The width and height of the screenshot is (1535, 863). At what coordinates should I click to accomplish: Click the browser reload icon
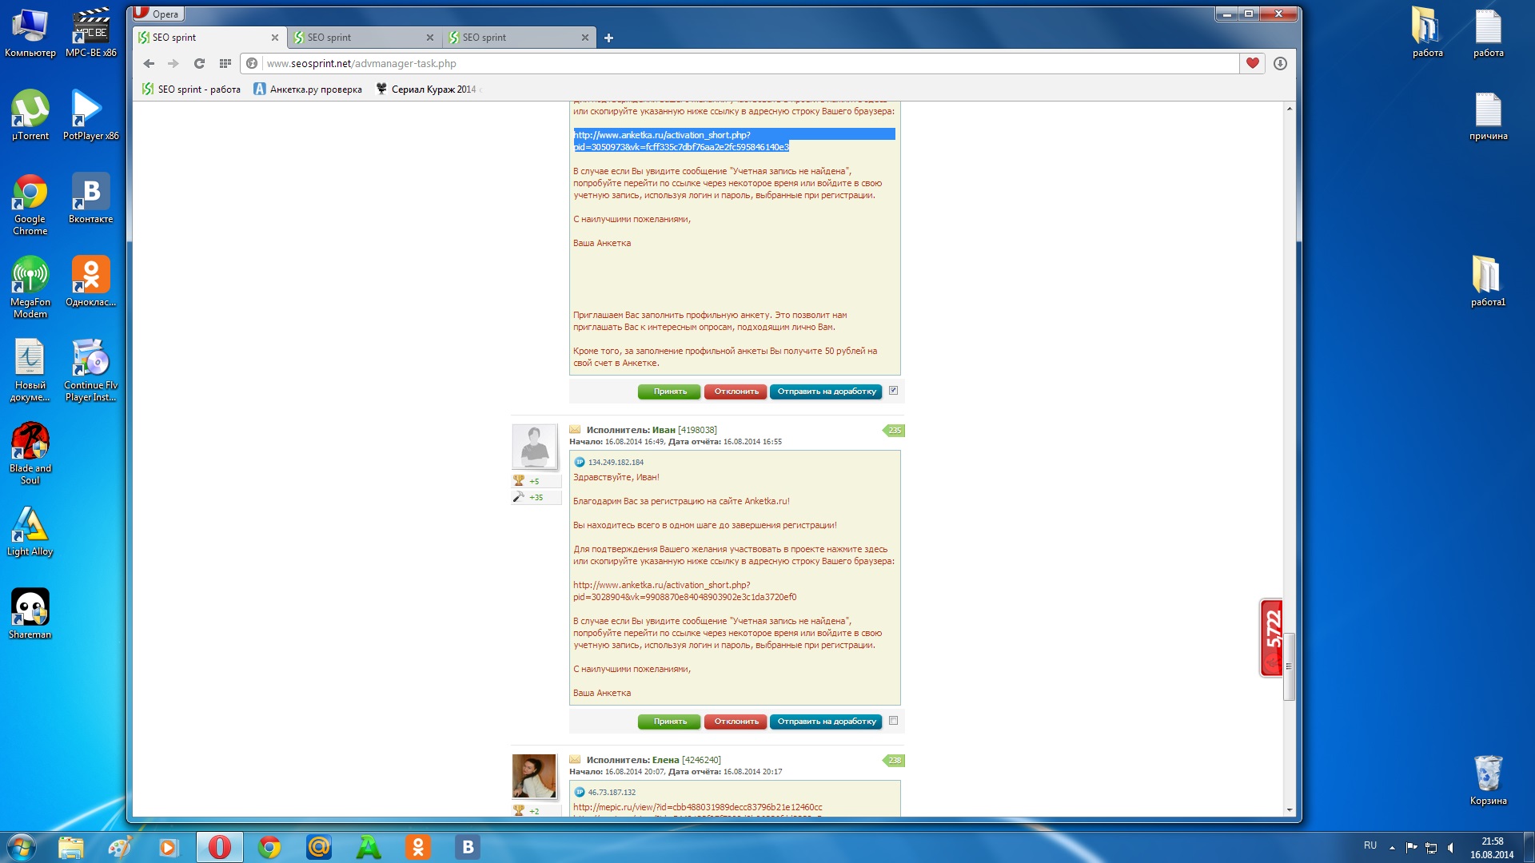199,64
